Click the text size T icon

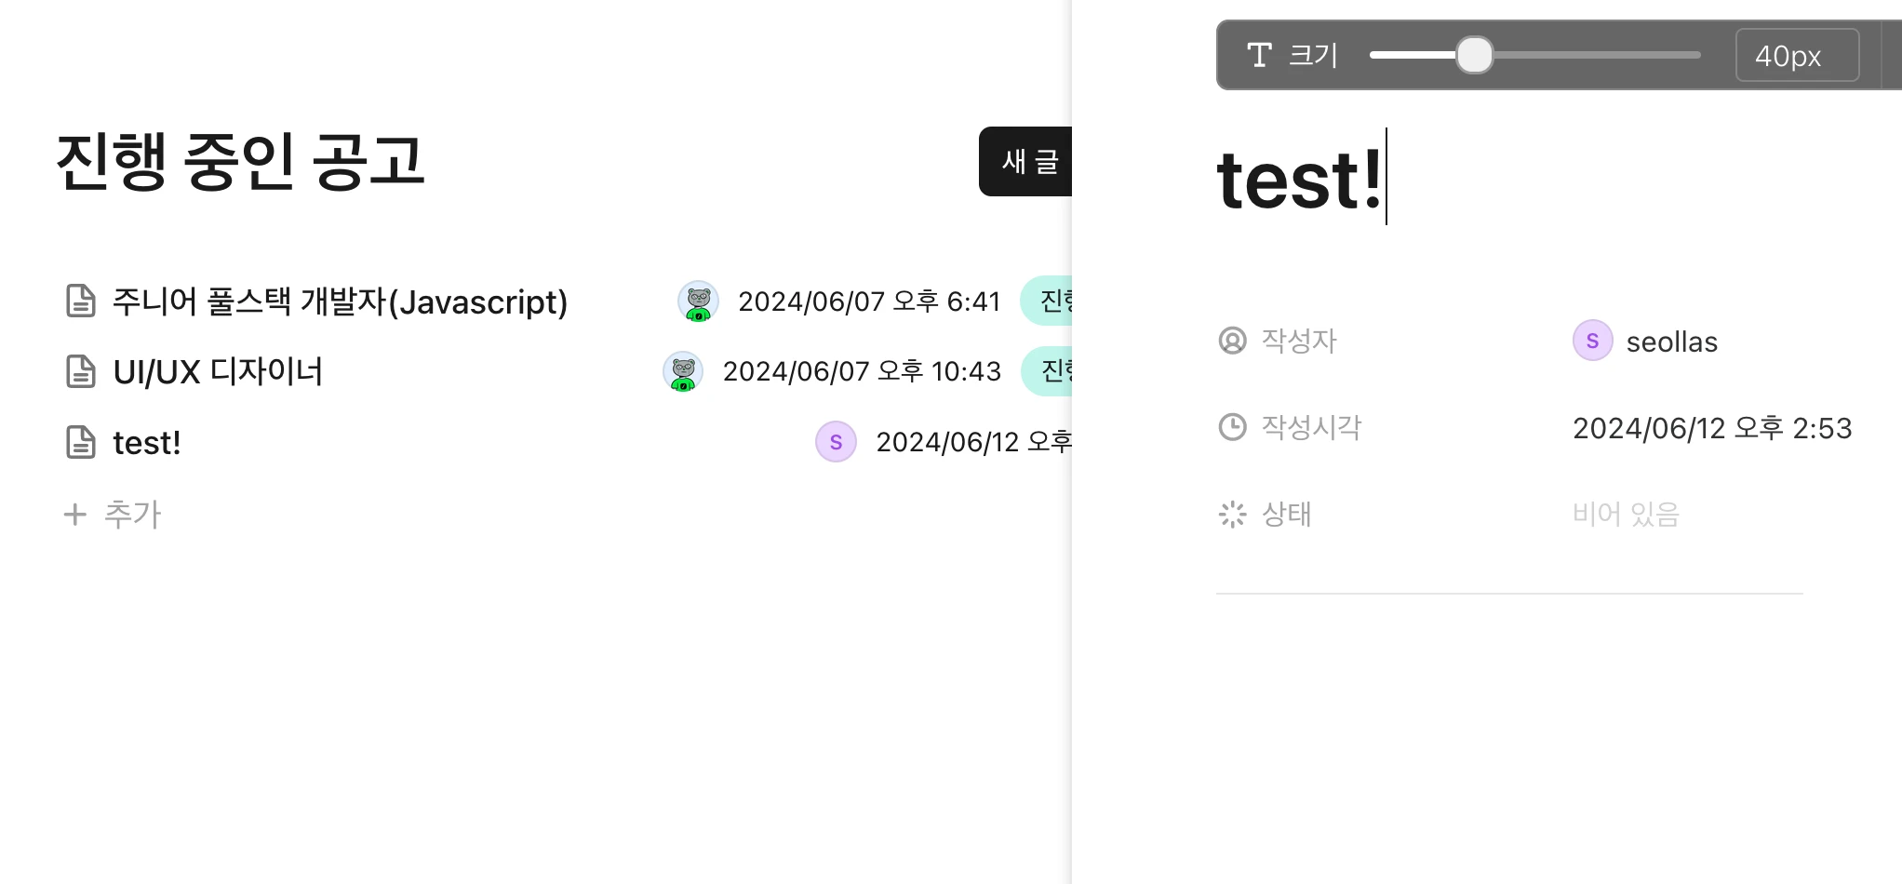point(1259,56)
